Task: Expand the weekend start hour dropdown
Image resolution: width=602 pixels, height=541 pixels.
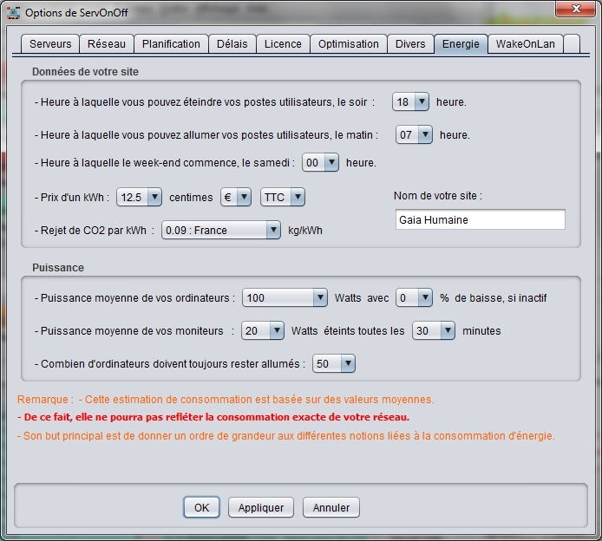Action: (320, 163)
